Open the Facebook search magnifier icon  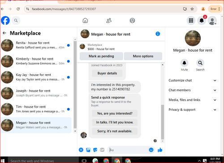pyautogui.click(x=16, y=21)
